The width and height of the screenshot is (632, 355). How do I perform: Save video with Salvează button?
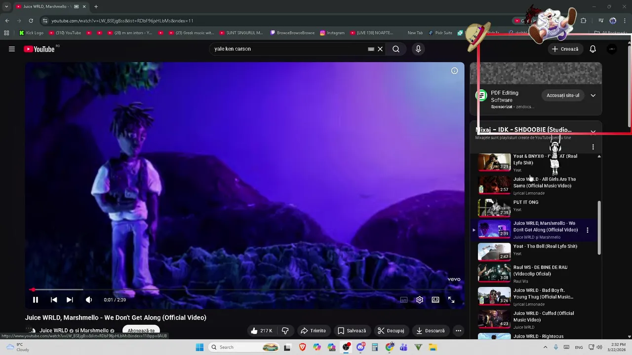tap(352, 331)
